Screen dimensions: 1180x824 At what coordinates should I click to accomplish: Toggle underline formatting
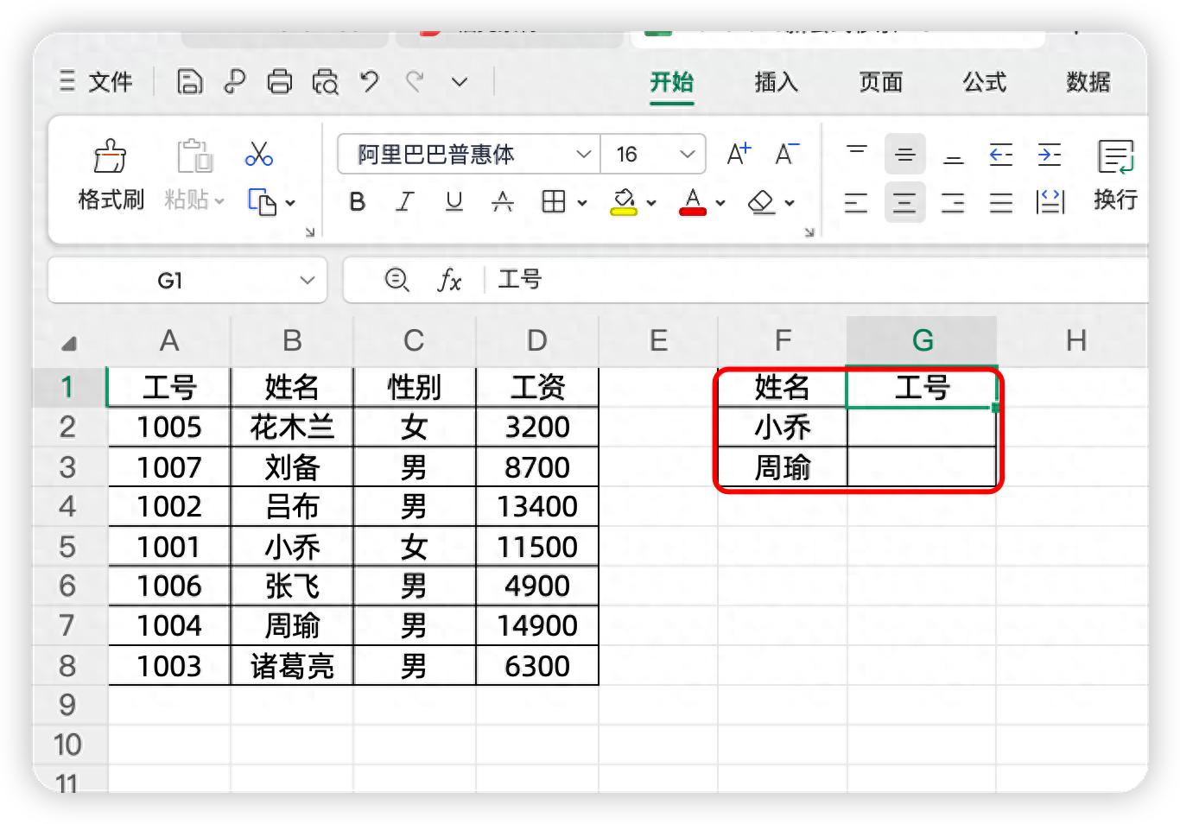coord(454,202)
